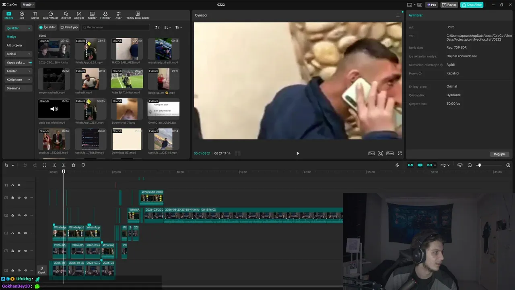The width and height of the screenshot is (515, 290).
Task: Click the Değiştir button in details
Action: pyautogui.click(x=499, y=154)
